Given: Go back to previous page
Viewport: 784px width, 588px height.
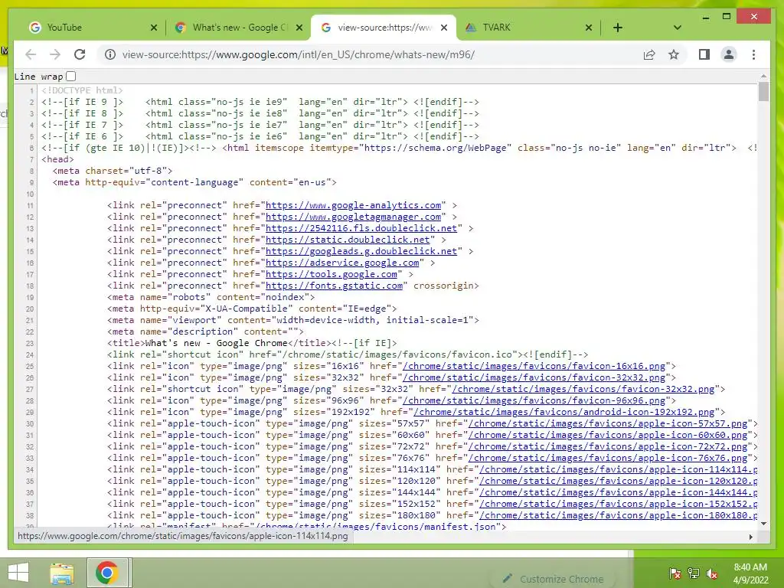Looking at the screenshot, I should tap(31, 54).
